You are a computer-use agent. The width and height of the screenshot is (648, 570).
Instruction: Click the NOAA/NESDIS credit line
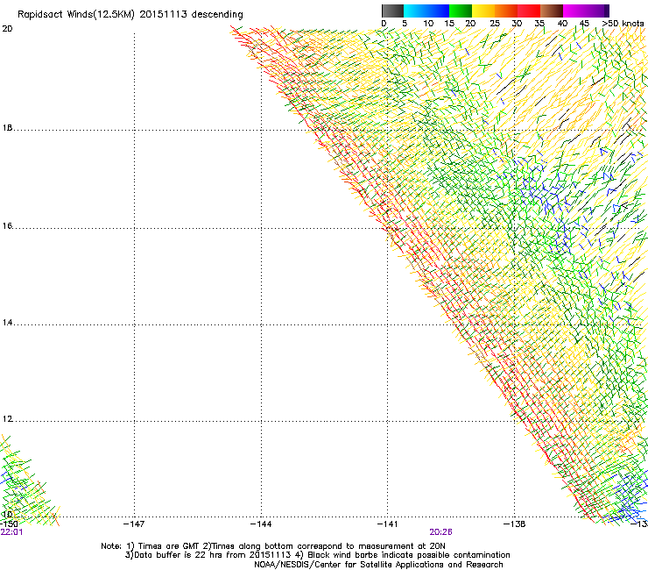click(378, 565)
